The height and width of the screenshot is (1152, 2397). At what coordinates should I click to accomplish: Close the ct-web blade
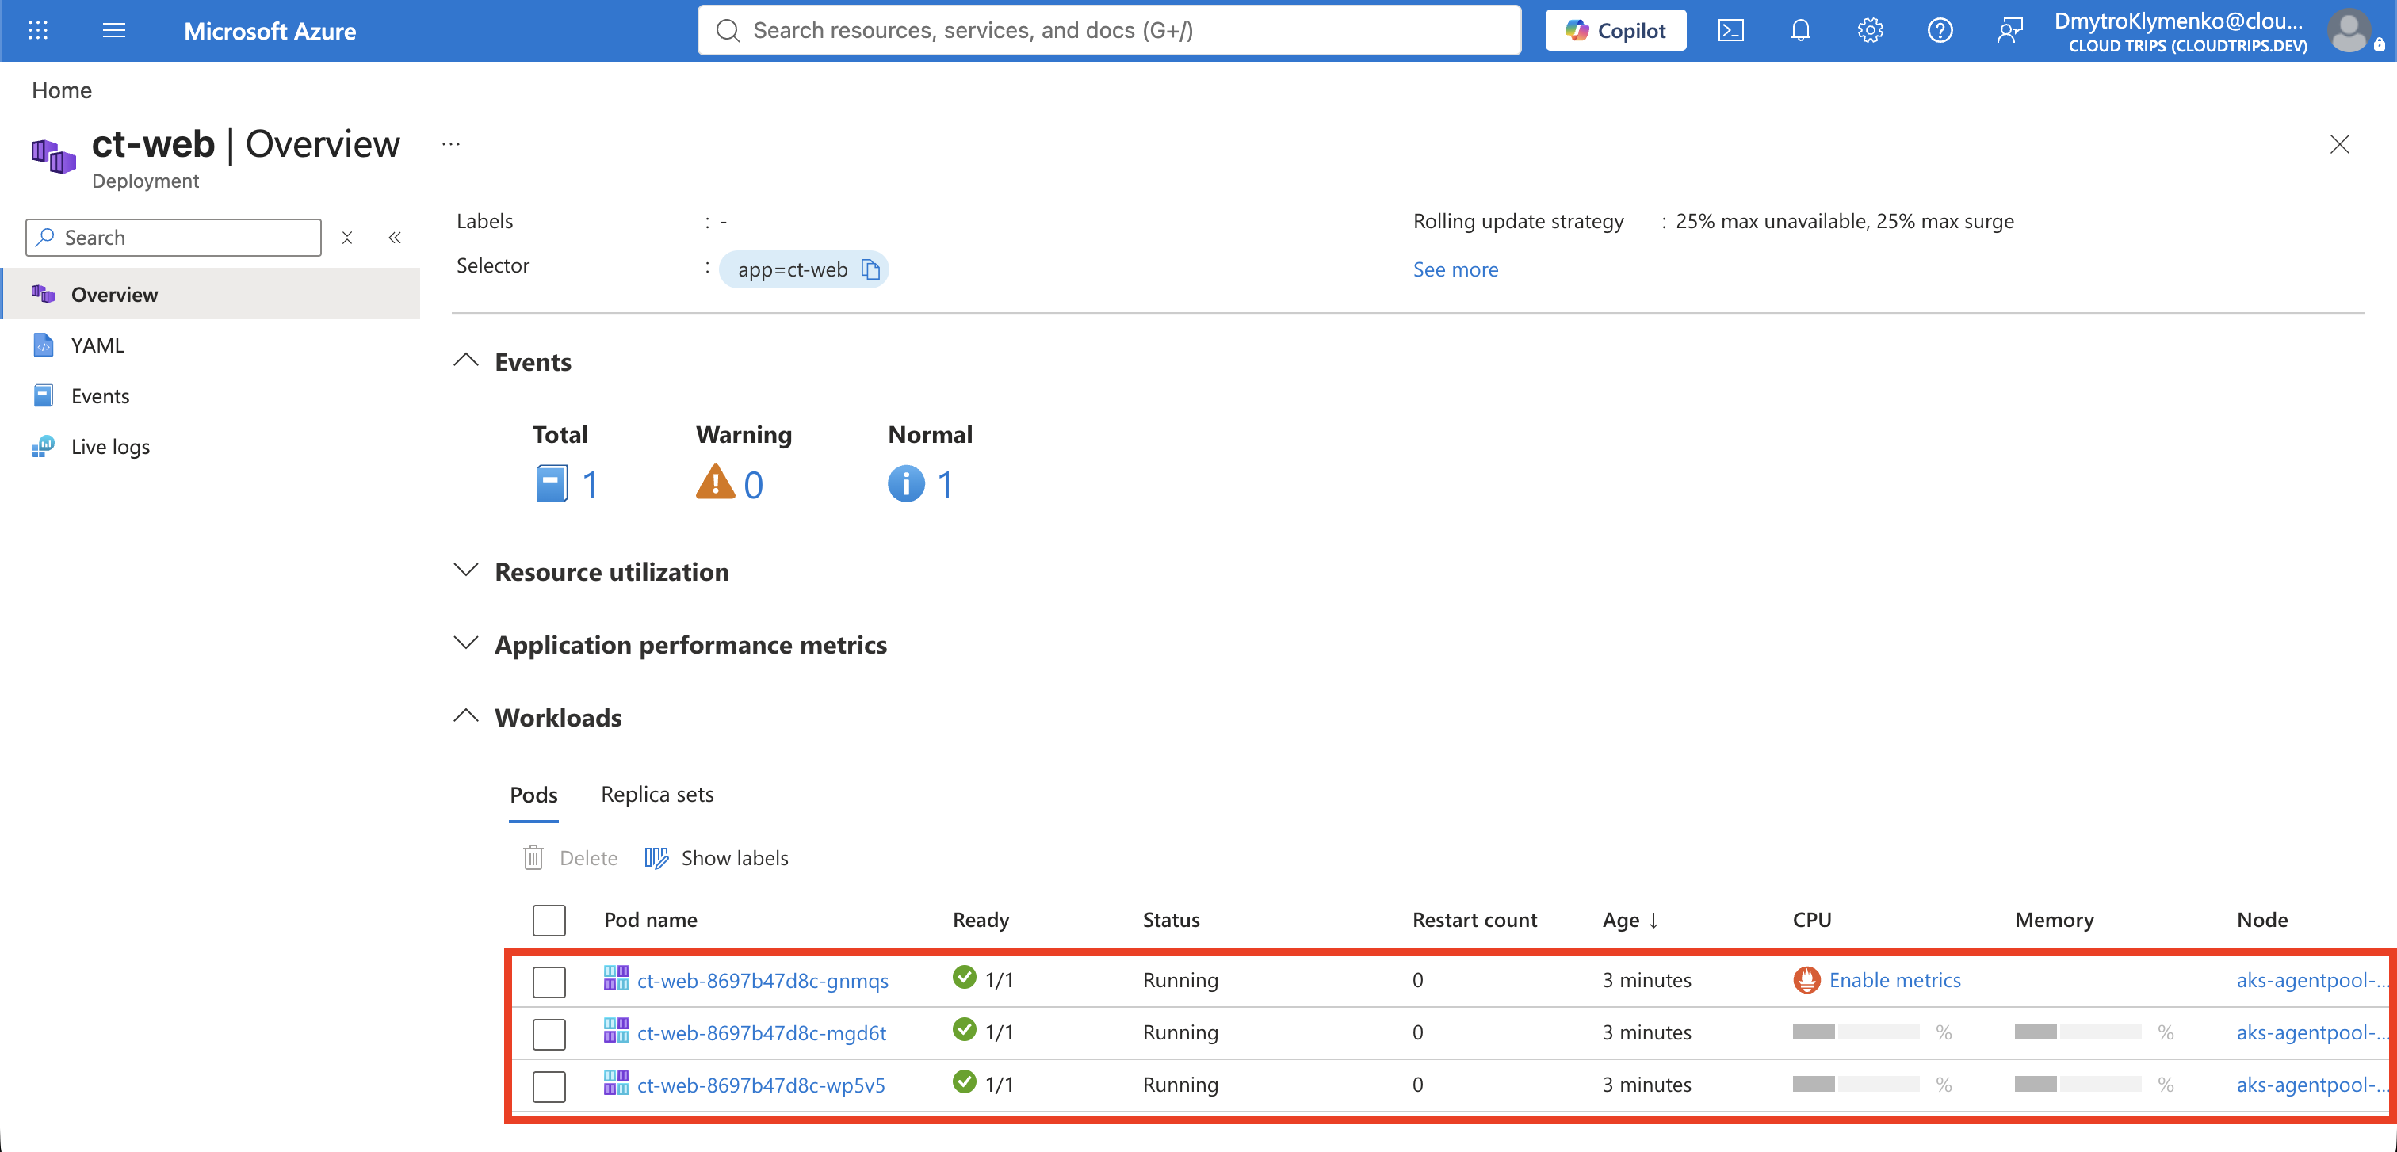(2339, 144)
